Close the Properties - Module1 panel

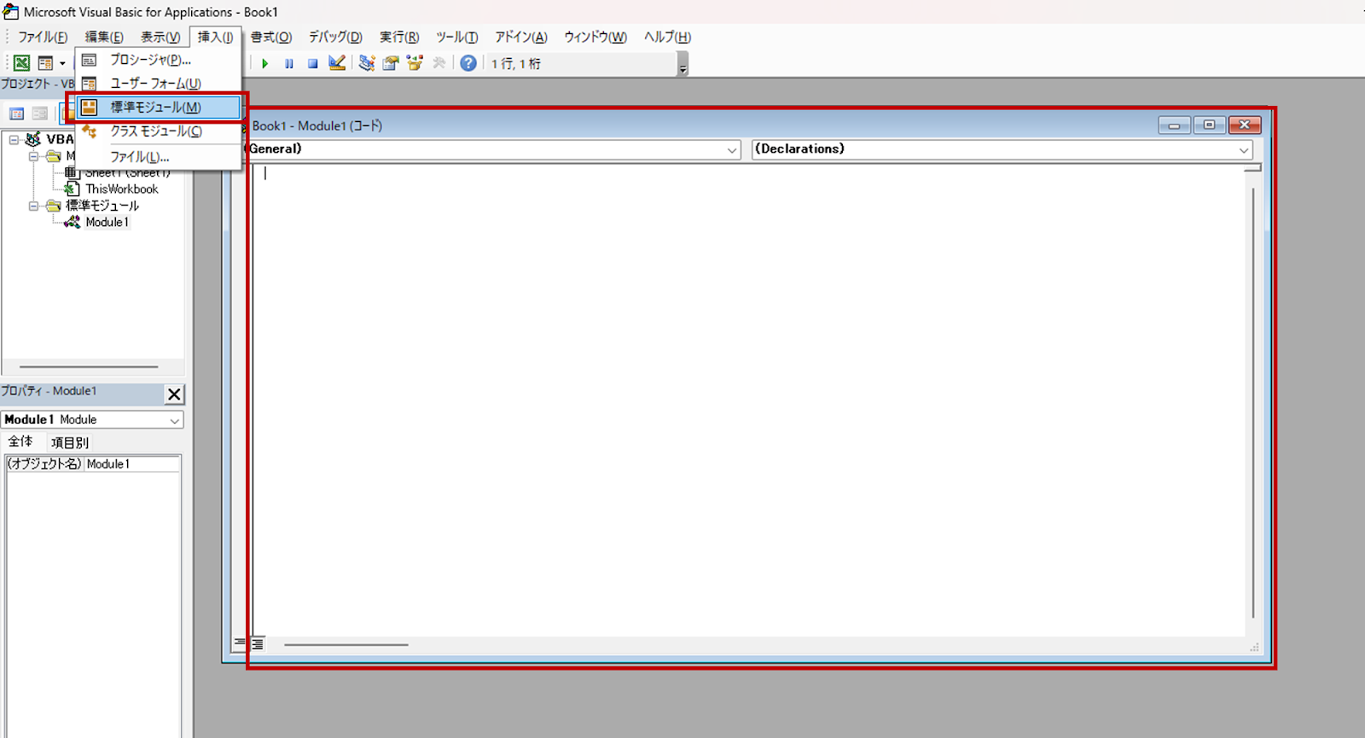[174, 394]
